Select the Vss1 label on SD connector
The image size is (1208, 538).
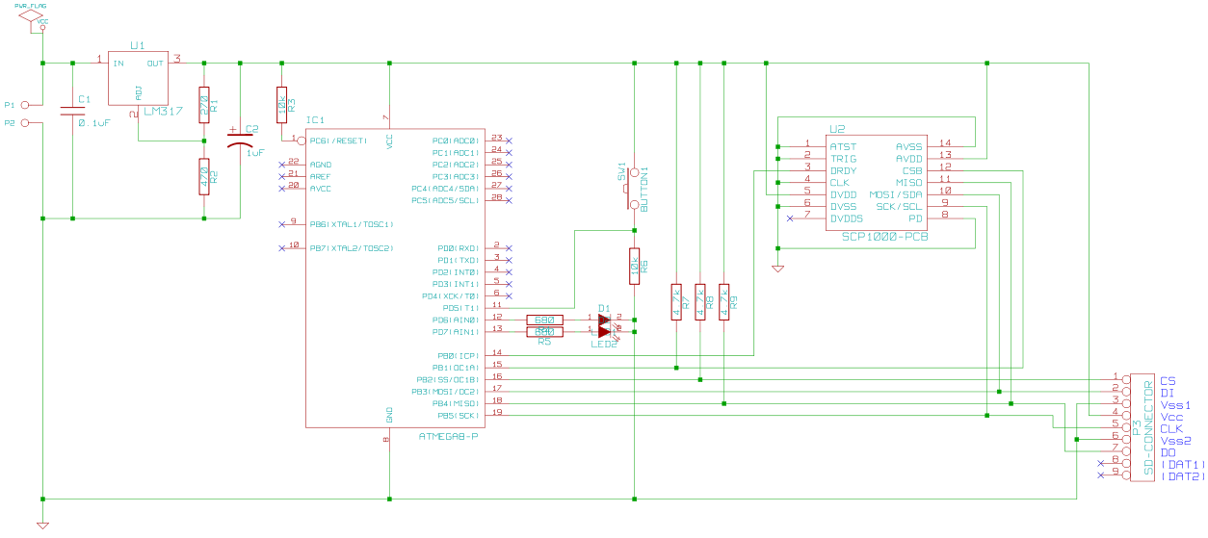pyautogui.click(x=1175, y=405)
